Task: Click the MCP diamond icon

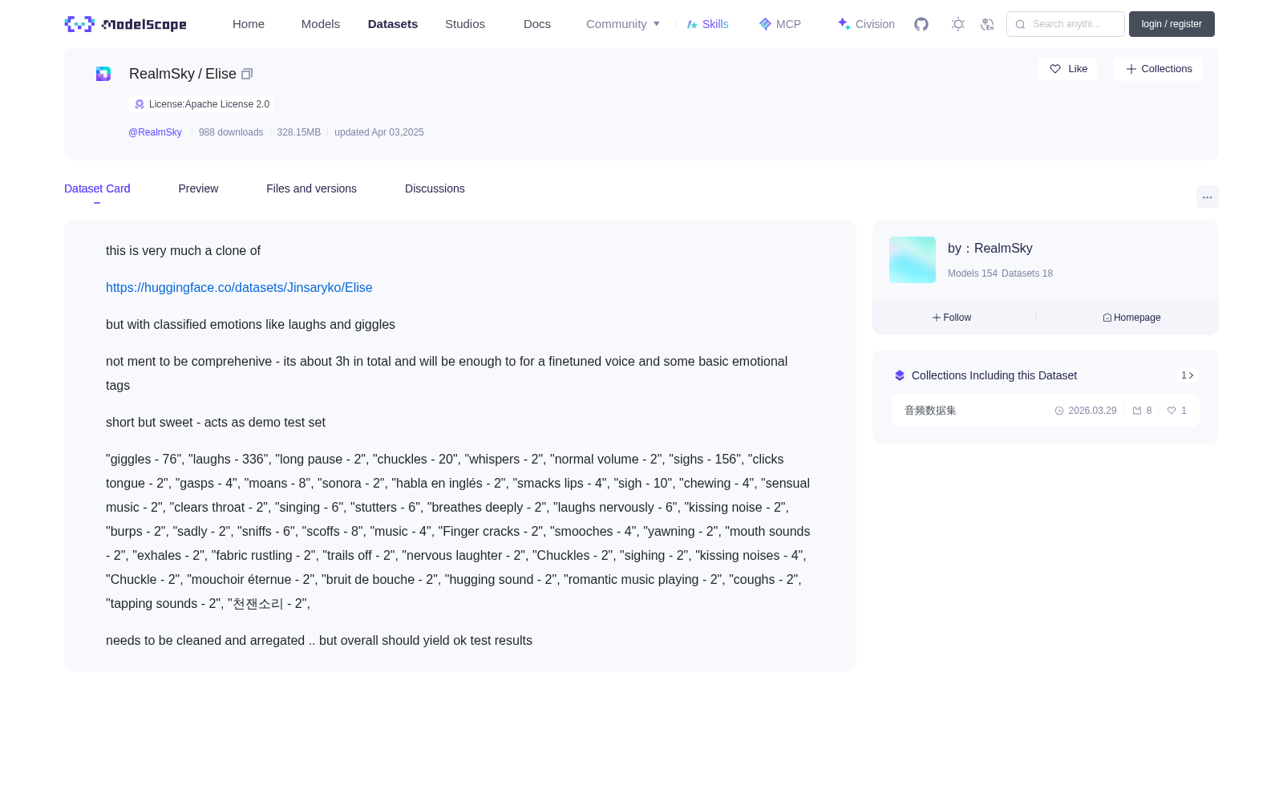Action: coord(765,24)
